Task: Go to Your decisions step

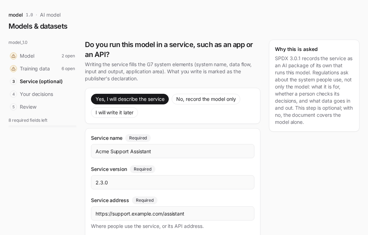Action: [42, 94]
